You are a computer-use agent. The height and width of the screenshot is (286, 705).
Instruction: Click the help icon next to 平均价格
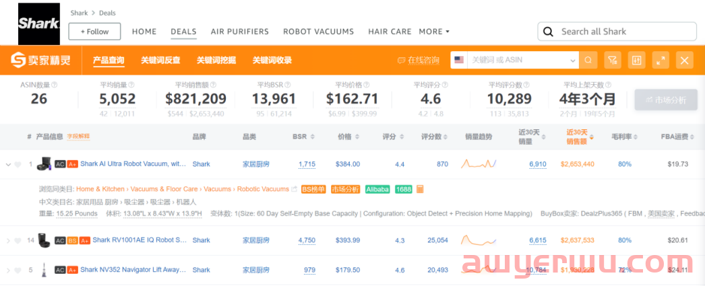pyautogui.click(x=366, y=84)
